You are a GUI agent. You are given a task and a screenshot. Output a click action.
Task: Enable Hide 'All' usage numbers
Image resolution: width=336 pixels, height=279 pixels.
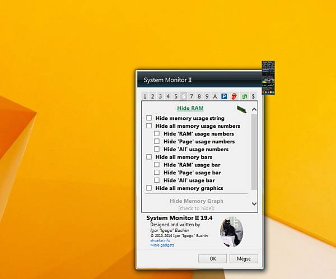157,149
